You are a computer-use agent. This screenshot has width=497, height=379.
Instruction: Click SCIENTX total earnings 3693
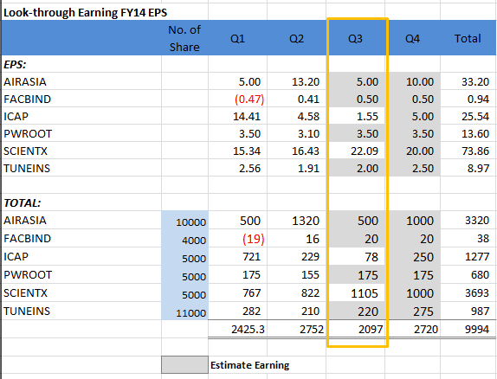click(x=477, y=292)
